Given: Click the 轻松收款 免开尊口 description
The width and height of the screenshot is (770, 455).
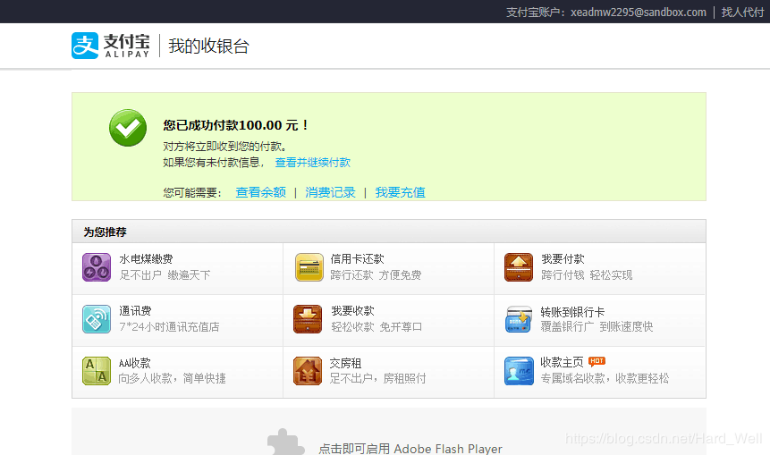Looking at the screenshot, I should coord(377,327).
